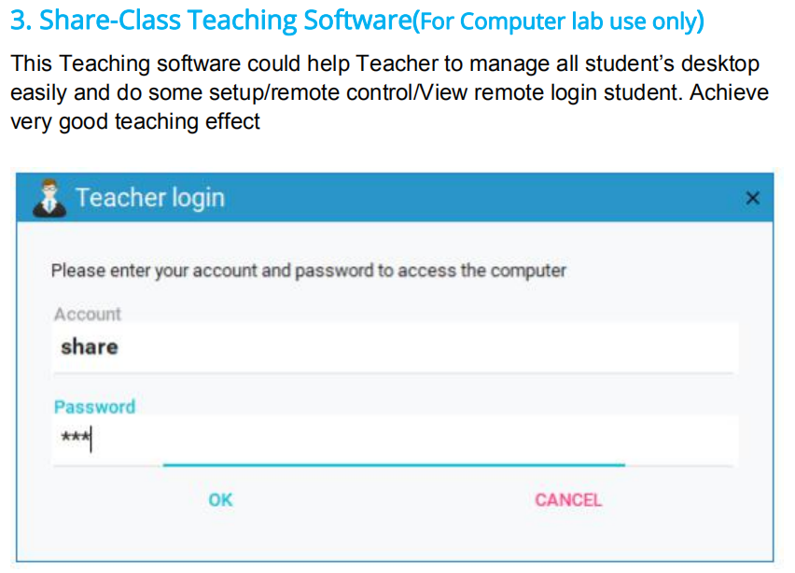Close the Teacher login dialog
The image size is (795, 573).
click(x=753, y=198)
